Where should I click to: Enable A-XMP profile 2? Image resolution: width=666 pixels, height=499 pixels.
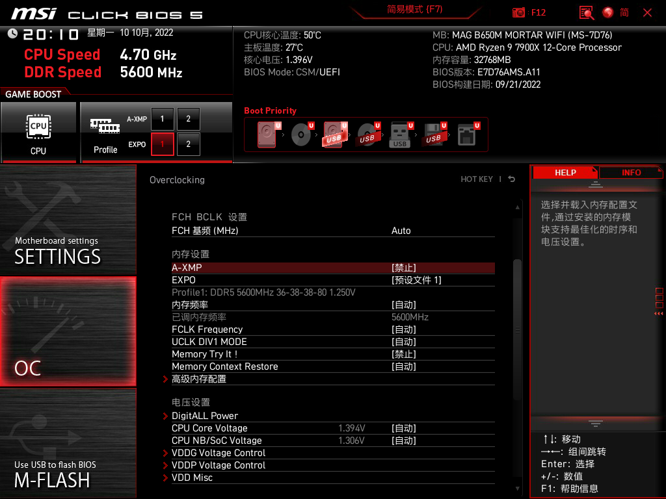click(188, 119)
